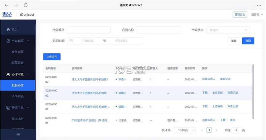Click the 查询 button

[248, 41]
